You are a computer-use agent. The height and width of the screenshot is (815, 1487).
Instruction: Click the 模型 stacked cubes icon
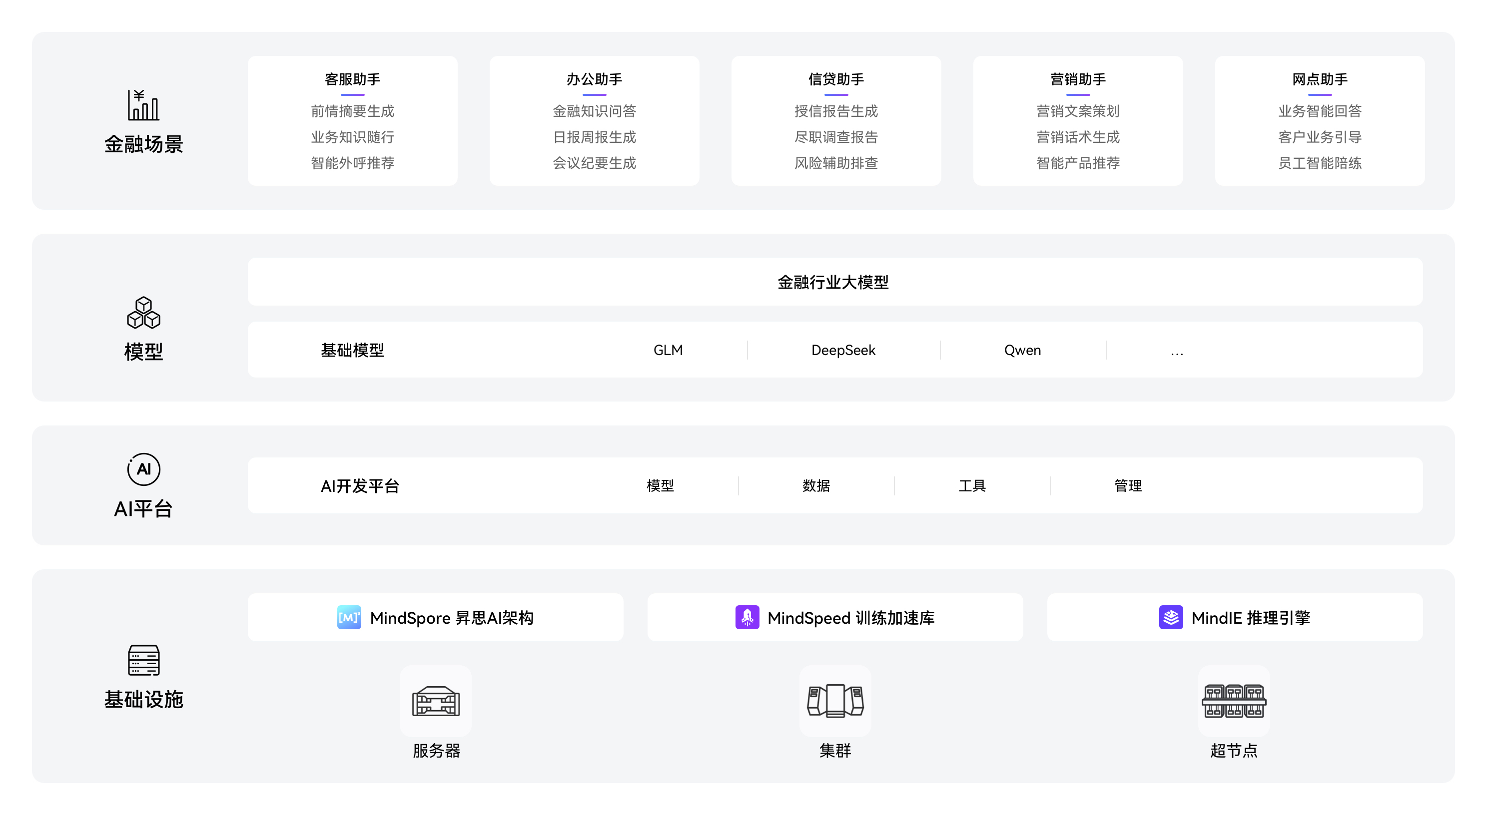tap(143, 313)
